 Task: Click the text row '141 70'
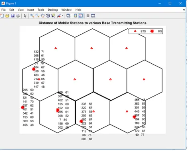28,102
